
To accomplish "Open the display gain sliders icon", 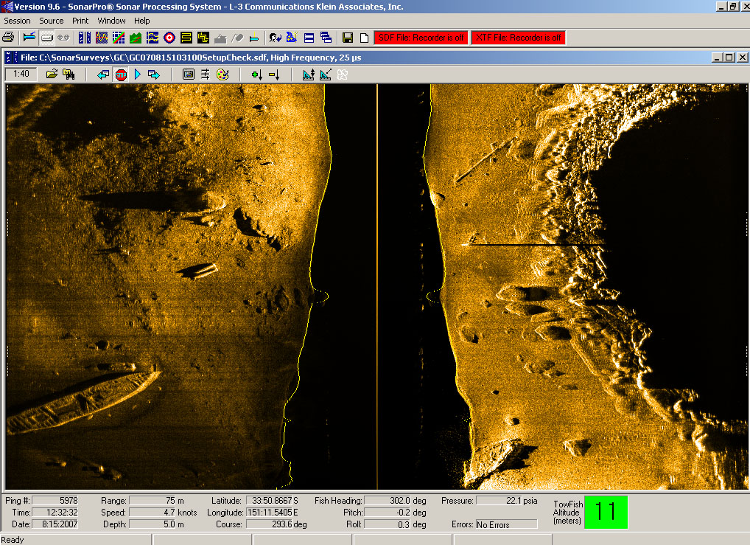I will [x=205, y=74].
